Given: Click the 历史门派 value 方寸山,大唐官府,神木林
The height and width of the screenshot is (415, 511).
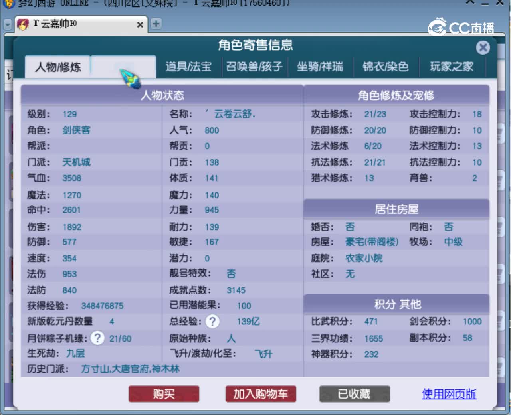Looking at the screenshot, I should point(130,369).
